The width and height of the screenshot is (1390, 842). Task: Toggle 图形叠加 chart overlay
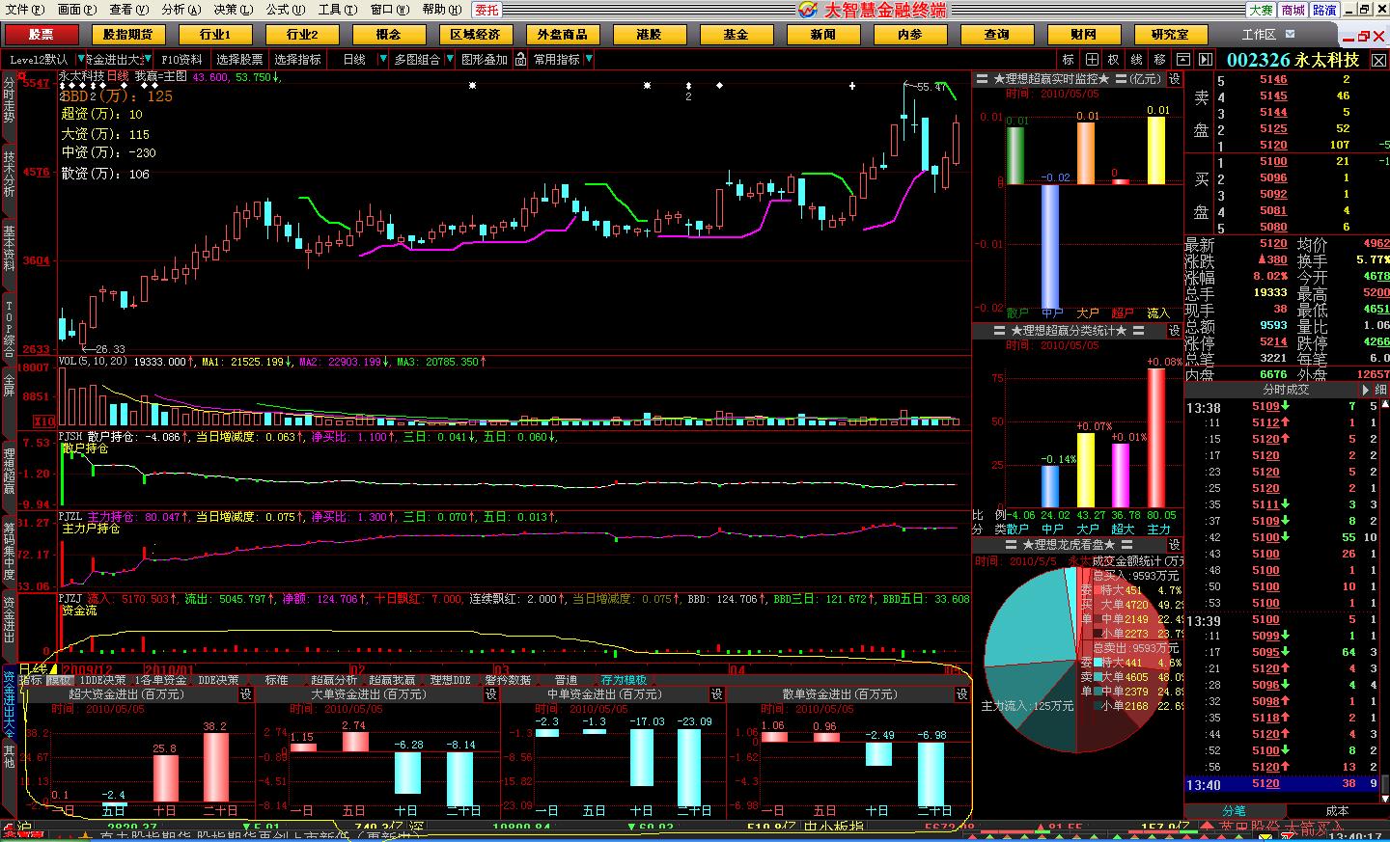click(x=485, y=60)
